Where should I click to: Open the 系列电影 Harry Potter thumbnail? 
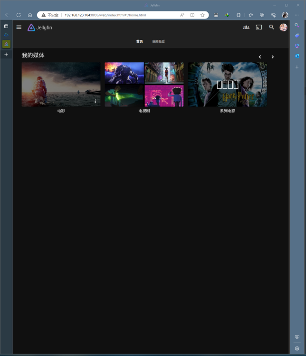coord(228,84)
